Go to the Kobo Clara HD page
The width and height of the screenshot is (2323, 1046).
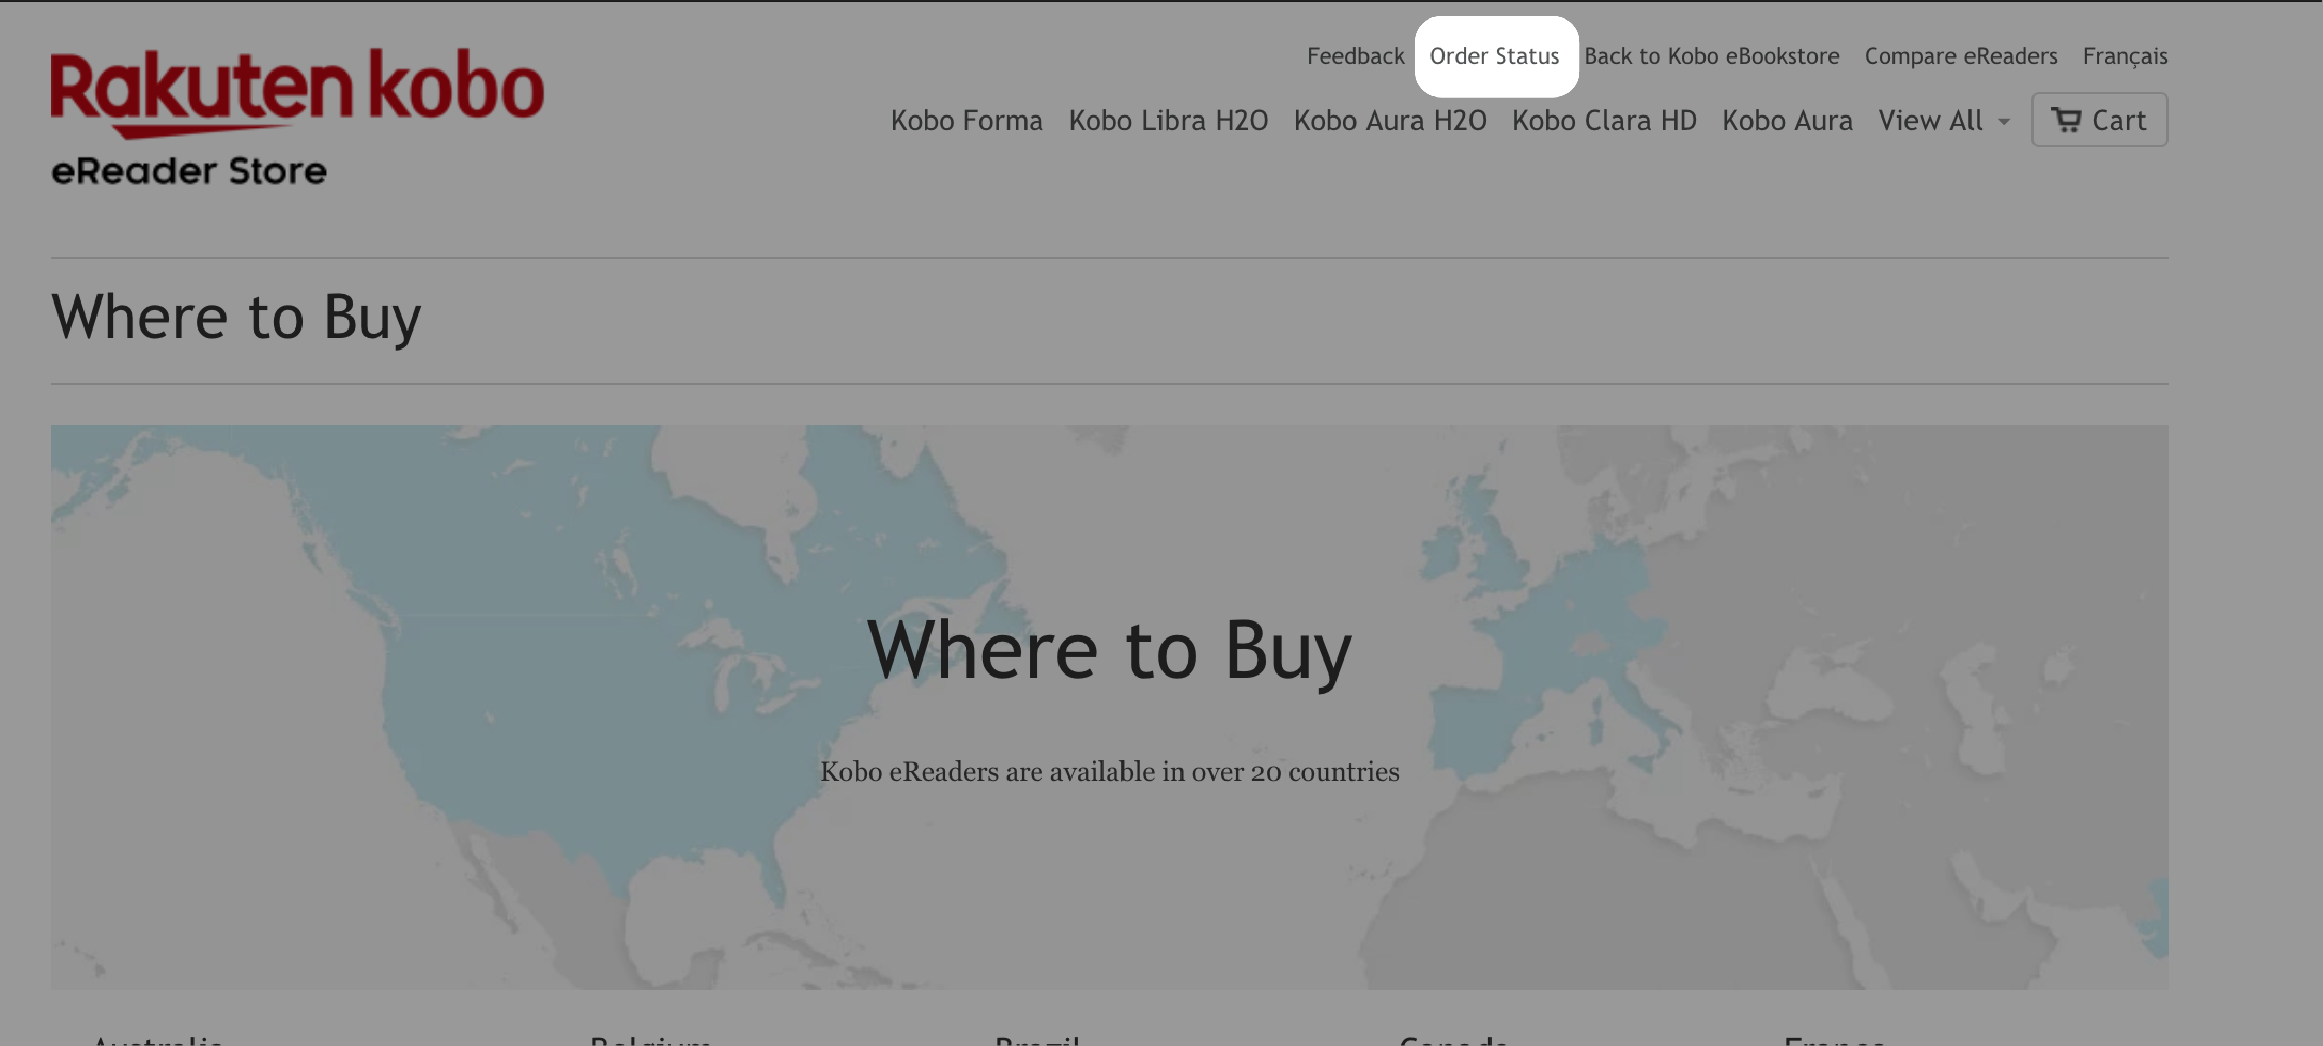click(x=1603, y=120)
